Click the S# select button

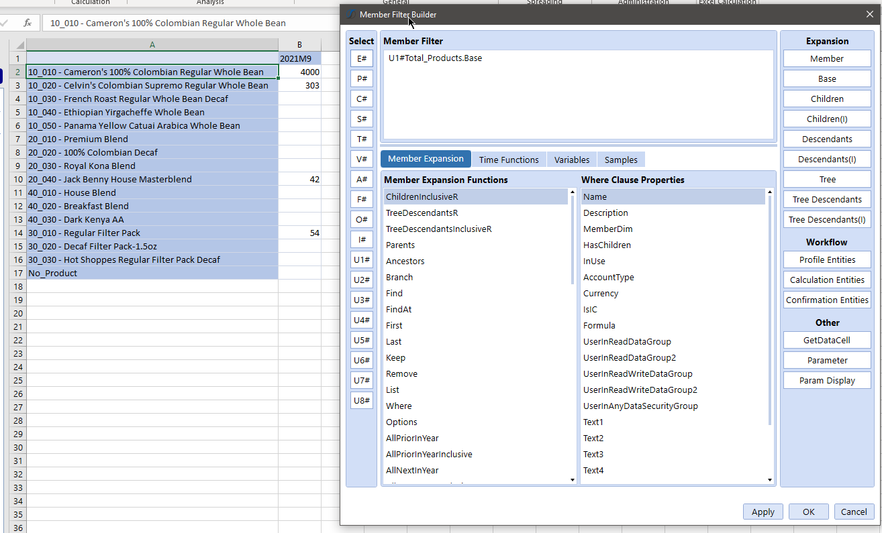pos(362,119)
